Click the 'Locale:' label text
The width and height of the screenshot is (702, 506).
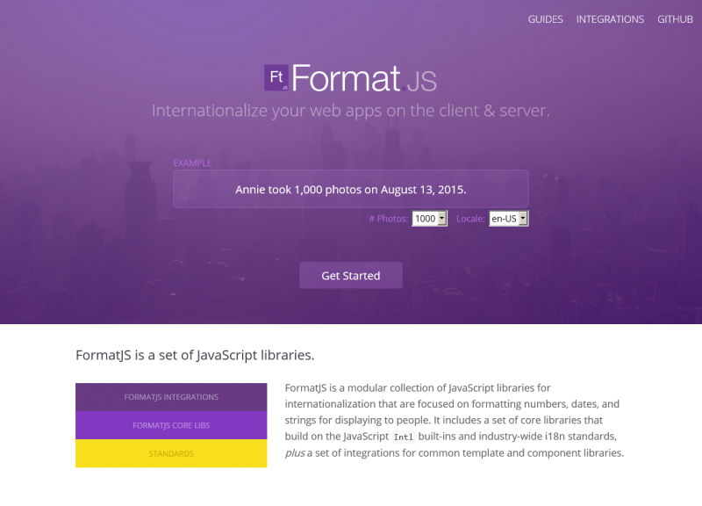[x=469, y=219]
